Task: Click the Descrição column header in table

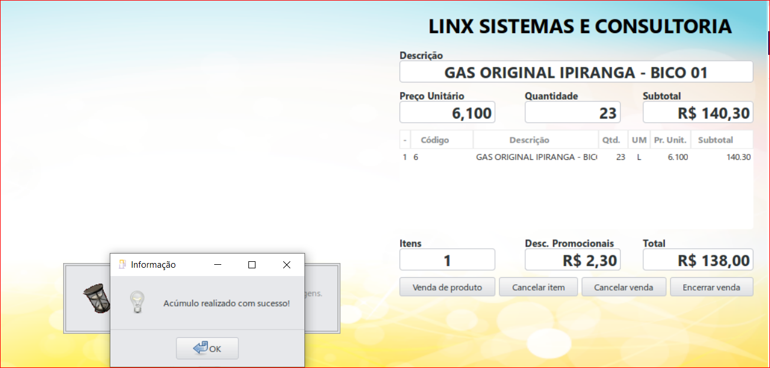Action: tap(535, 140)
